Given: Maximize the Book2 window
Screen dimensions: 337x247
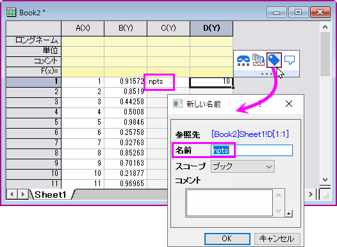Looking at the screenshot, I should (x=298, y=12).
